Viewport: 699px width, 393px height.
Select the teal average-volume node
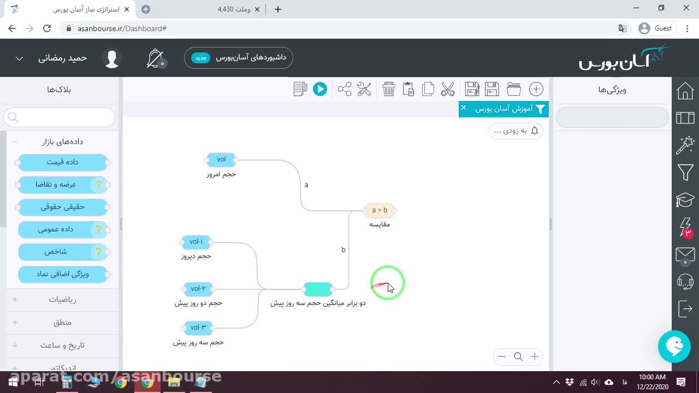click(x=318, y=289)
